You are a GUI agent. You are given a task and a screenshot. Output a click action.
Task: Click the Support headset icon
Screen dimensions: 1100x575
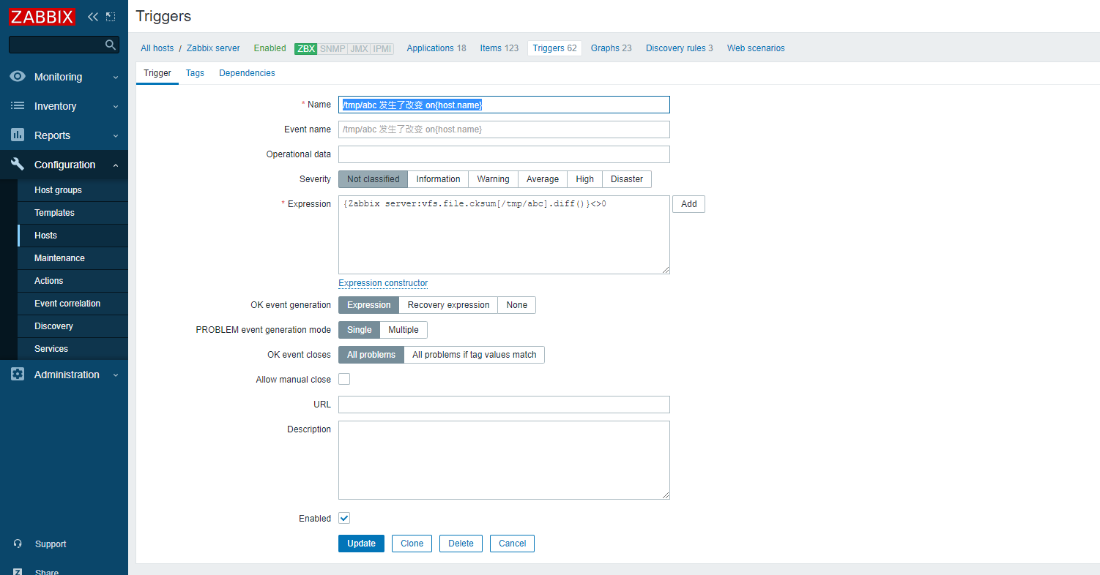(18, 544)
